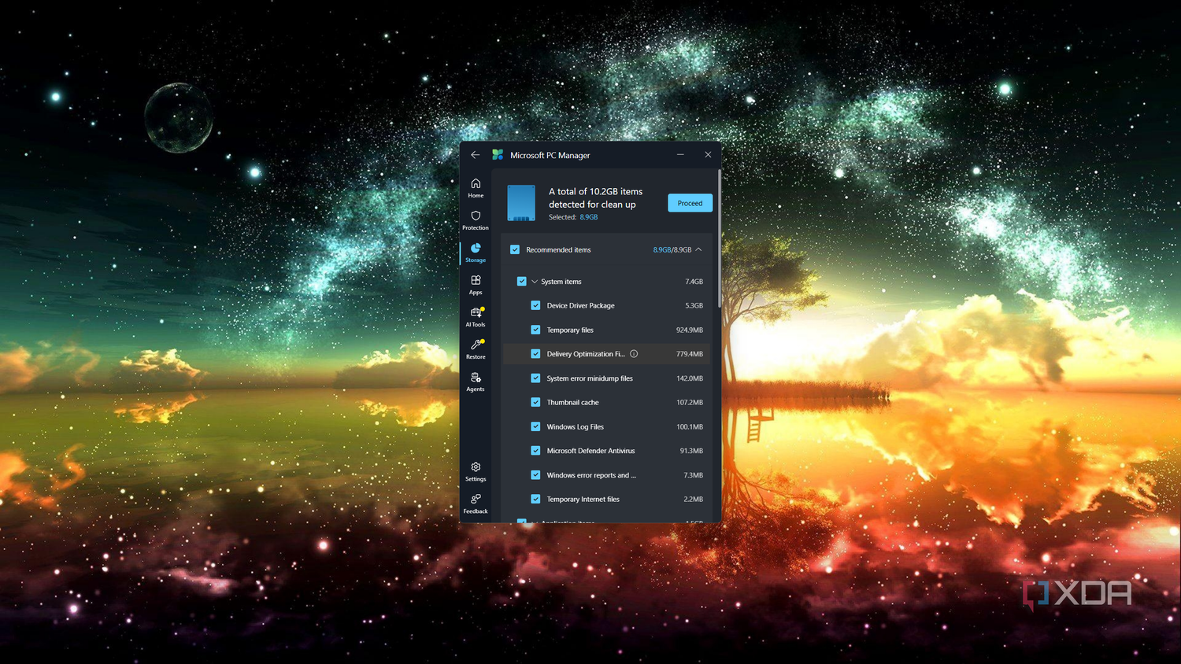This screenshot has height=664, width=1181.
Task: Uncheck Microsoft Defender Antivirus checkbox
Action: click(x=535, y=451)
